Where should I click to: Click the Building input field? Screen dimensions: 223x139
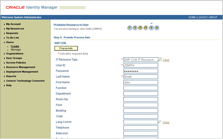pos(141,111)
